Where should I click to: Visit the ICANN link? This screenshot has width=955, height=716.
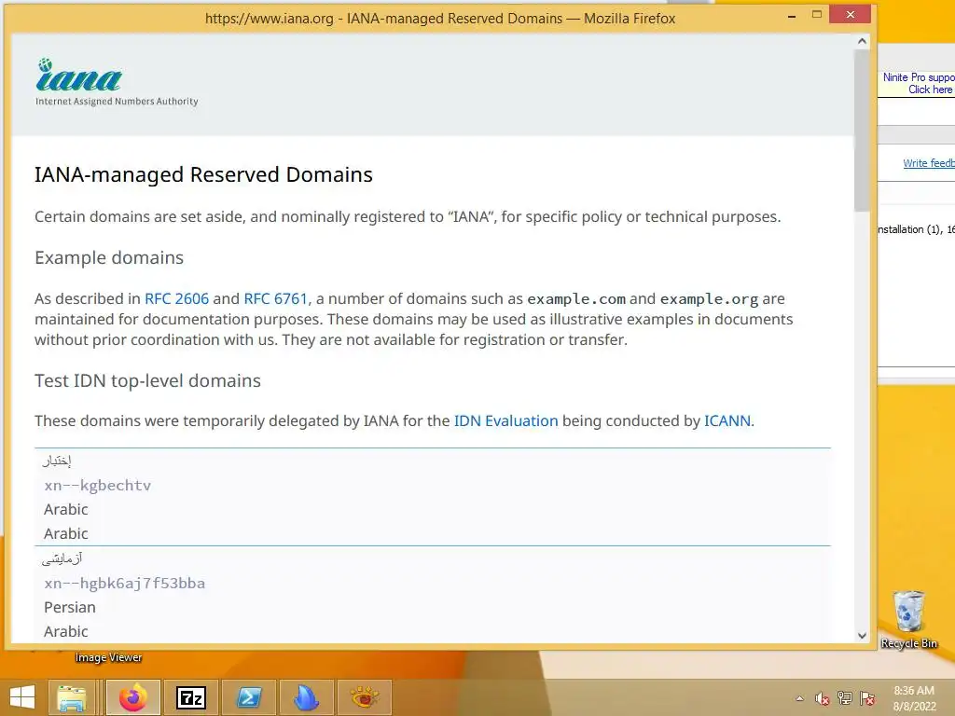click(x=727, y=420)
